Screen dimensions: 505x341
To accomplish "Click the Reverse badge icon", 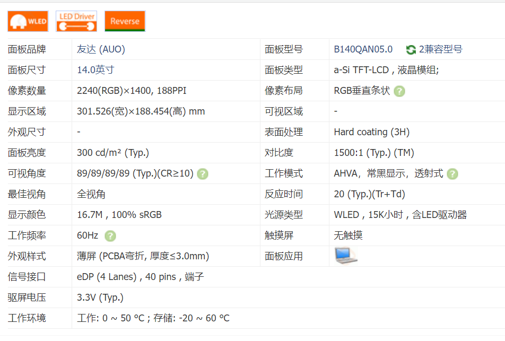I will click(125, 21).
